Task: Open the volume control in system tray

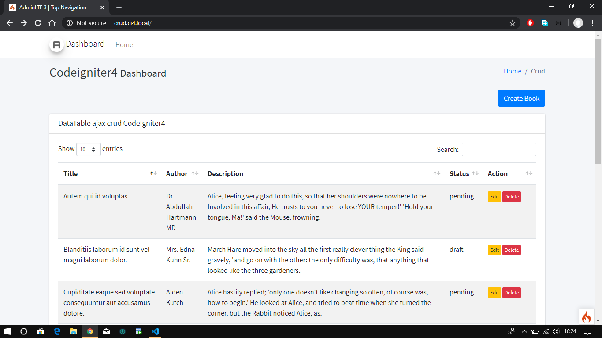Action: [x=556, y=331]
